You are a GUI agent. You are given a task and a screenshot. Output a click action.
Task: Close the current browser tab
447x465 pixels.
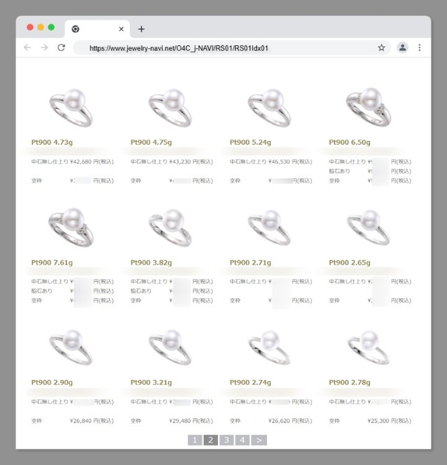(122, 29)
